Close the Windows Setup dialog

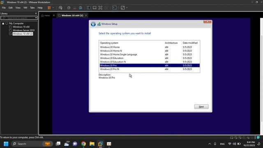207,22
